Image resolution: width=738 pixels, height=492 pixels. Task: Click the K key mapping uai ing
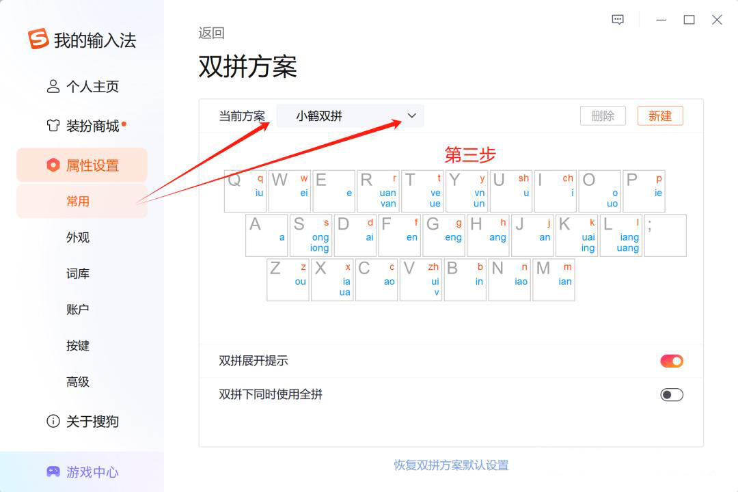(576, 235)
